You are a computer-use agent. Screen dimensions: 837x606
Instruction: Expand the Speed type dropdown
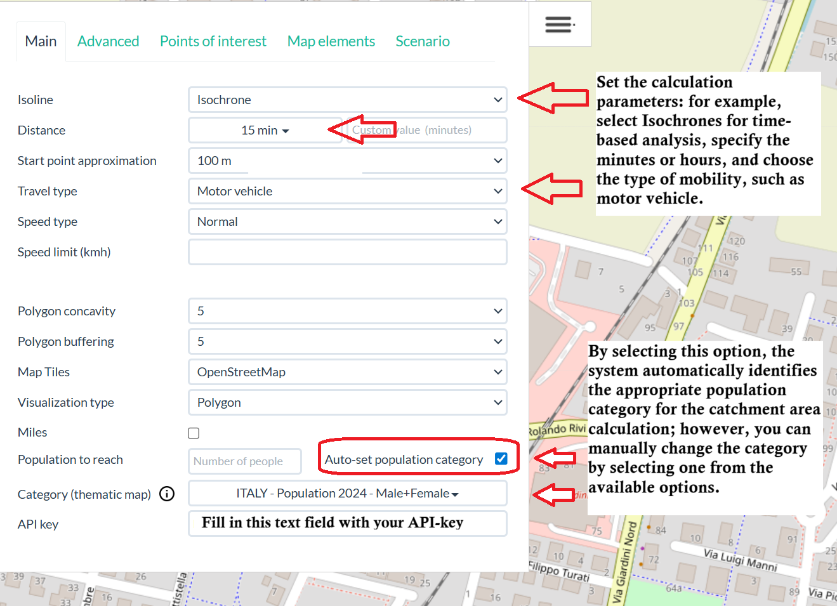coord(347,221)
